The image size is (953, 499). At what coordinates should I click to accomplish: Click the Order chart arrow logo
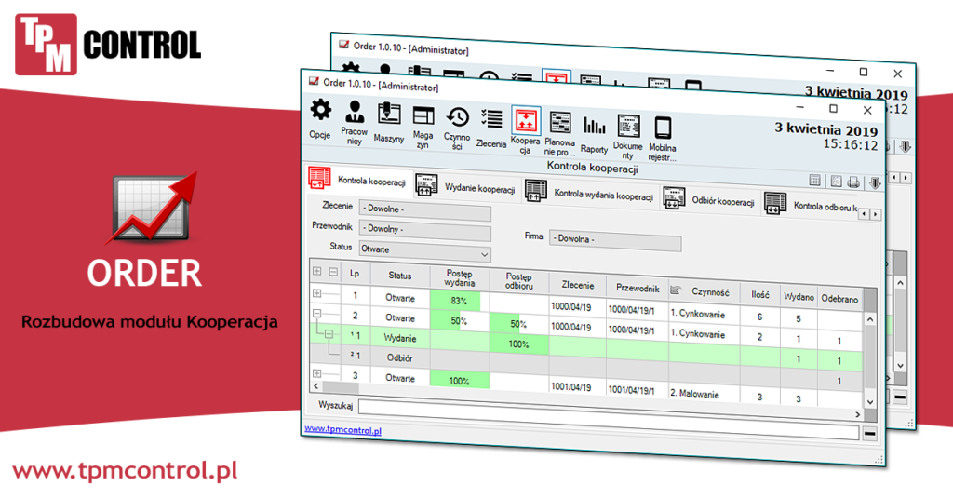tap(154, 209)
